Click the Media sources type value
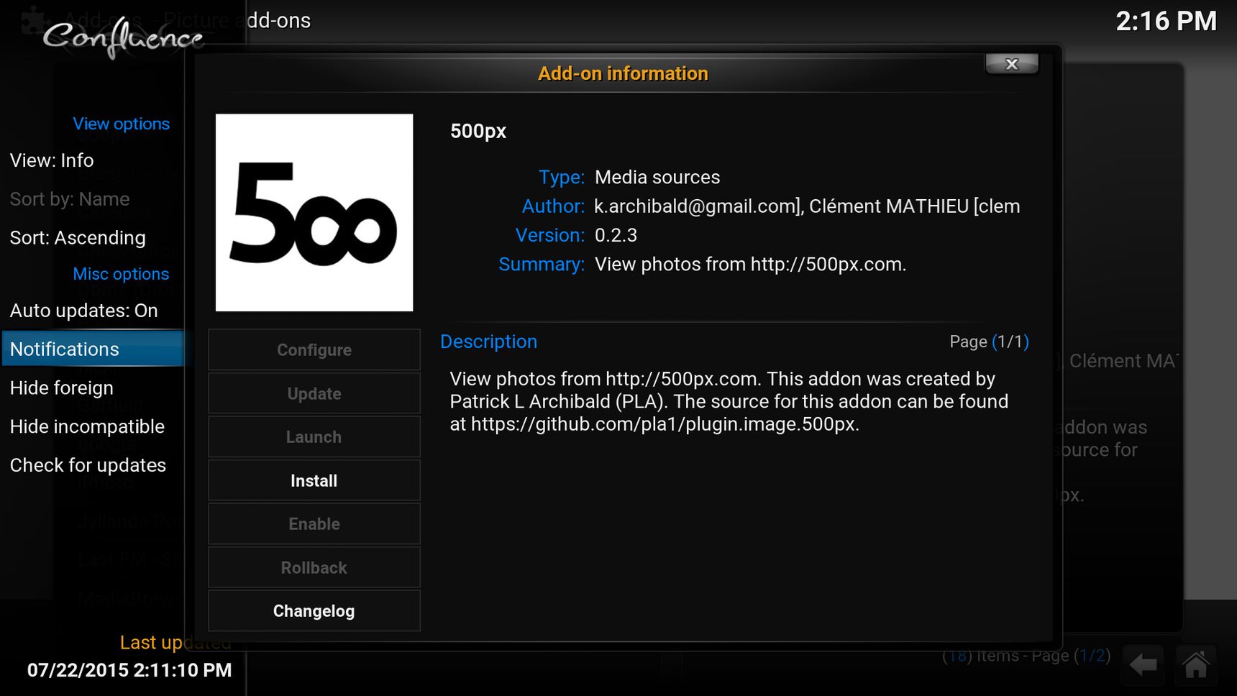The height and width of the screenshot is (696, 1237). coord(657,177)
